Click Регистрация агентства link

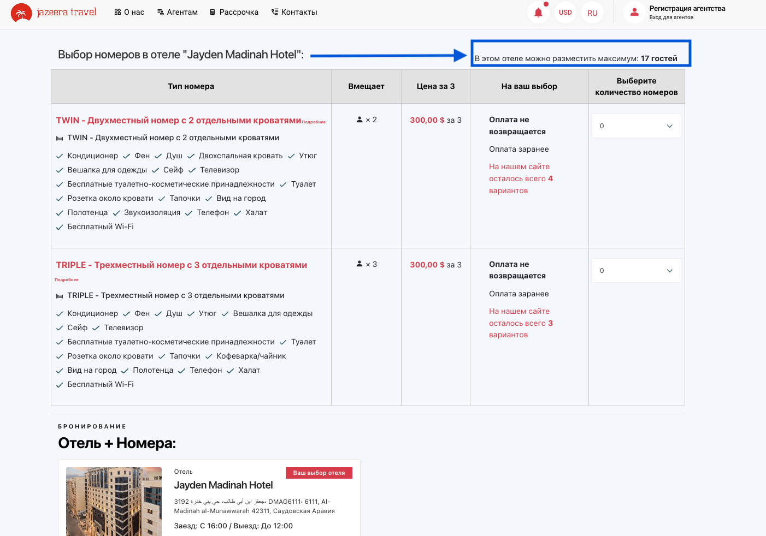point(687,9)
